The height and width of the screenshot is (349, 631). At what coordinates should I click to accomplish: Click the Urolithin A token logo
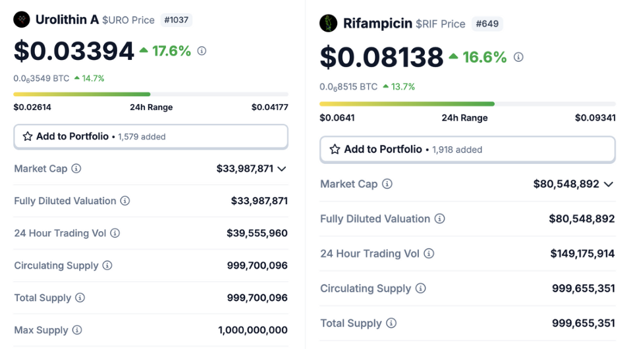click(x=22, y=20)
